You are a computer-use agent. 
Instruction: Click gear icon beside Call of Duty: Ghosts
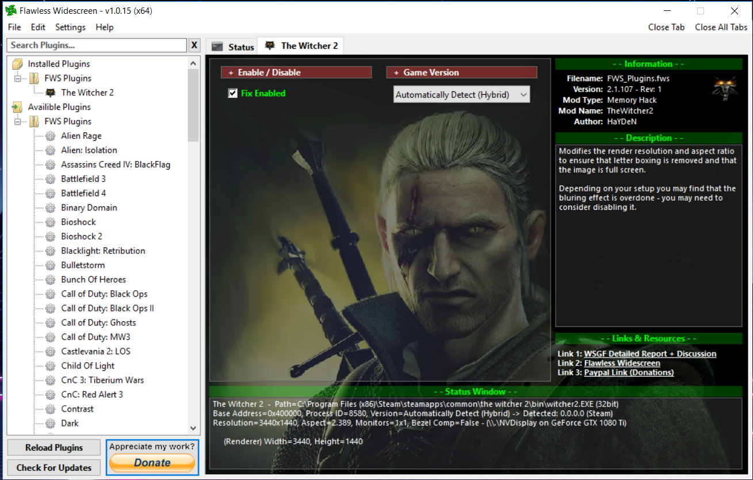click(51, 322)
